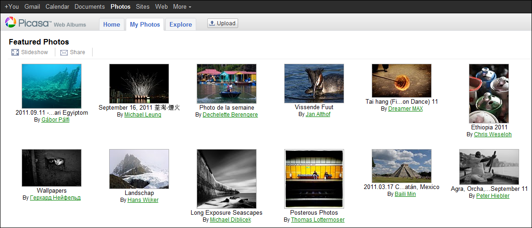Open the Vissende Fuut bird thumbnail

pos(314,83)
